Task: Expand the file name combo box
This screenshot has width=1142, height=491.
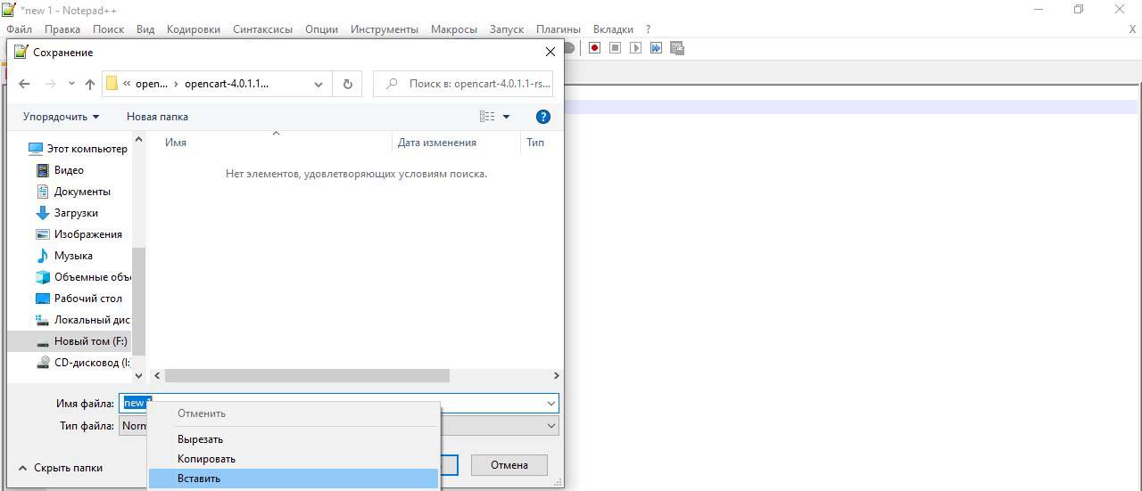Action: [x=550, y=404]
